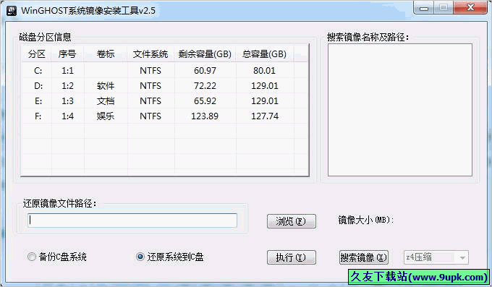Select the F: partition row

[165, 116]
